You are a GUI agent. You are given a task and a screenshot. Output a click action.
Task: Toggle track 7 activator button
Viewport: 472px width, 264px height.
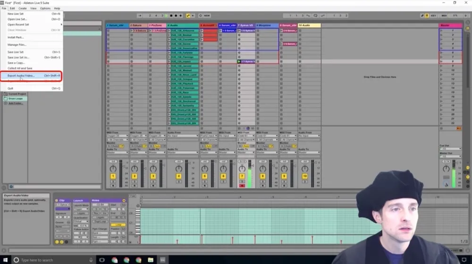pyautogui.click(x=242, y=176)
